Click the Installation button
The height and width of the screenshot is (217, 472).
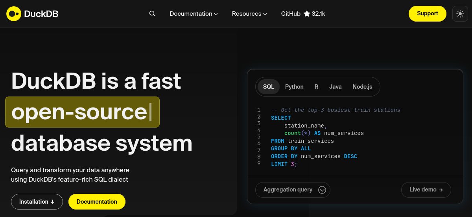point(37,202)
